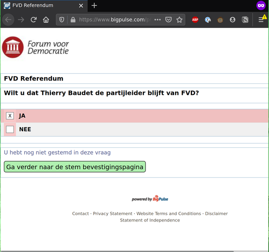This screenshot has width=269, height=252.
Task: Open Adblock Plus extension icon
Action: coord(195,20)
